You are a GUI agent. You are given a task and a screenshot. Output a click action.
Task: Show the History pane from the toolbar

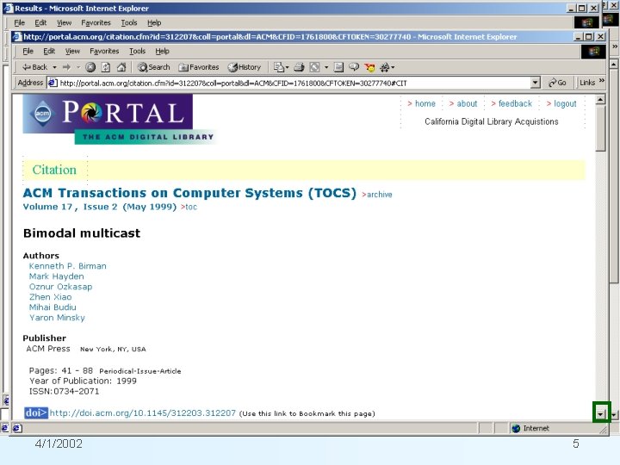245,67
